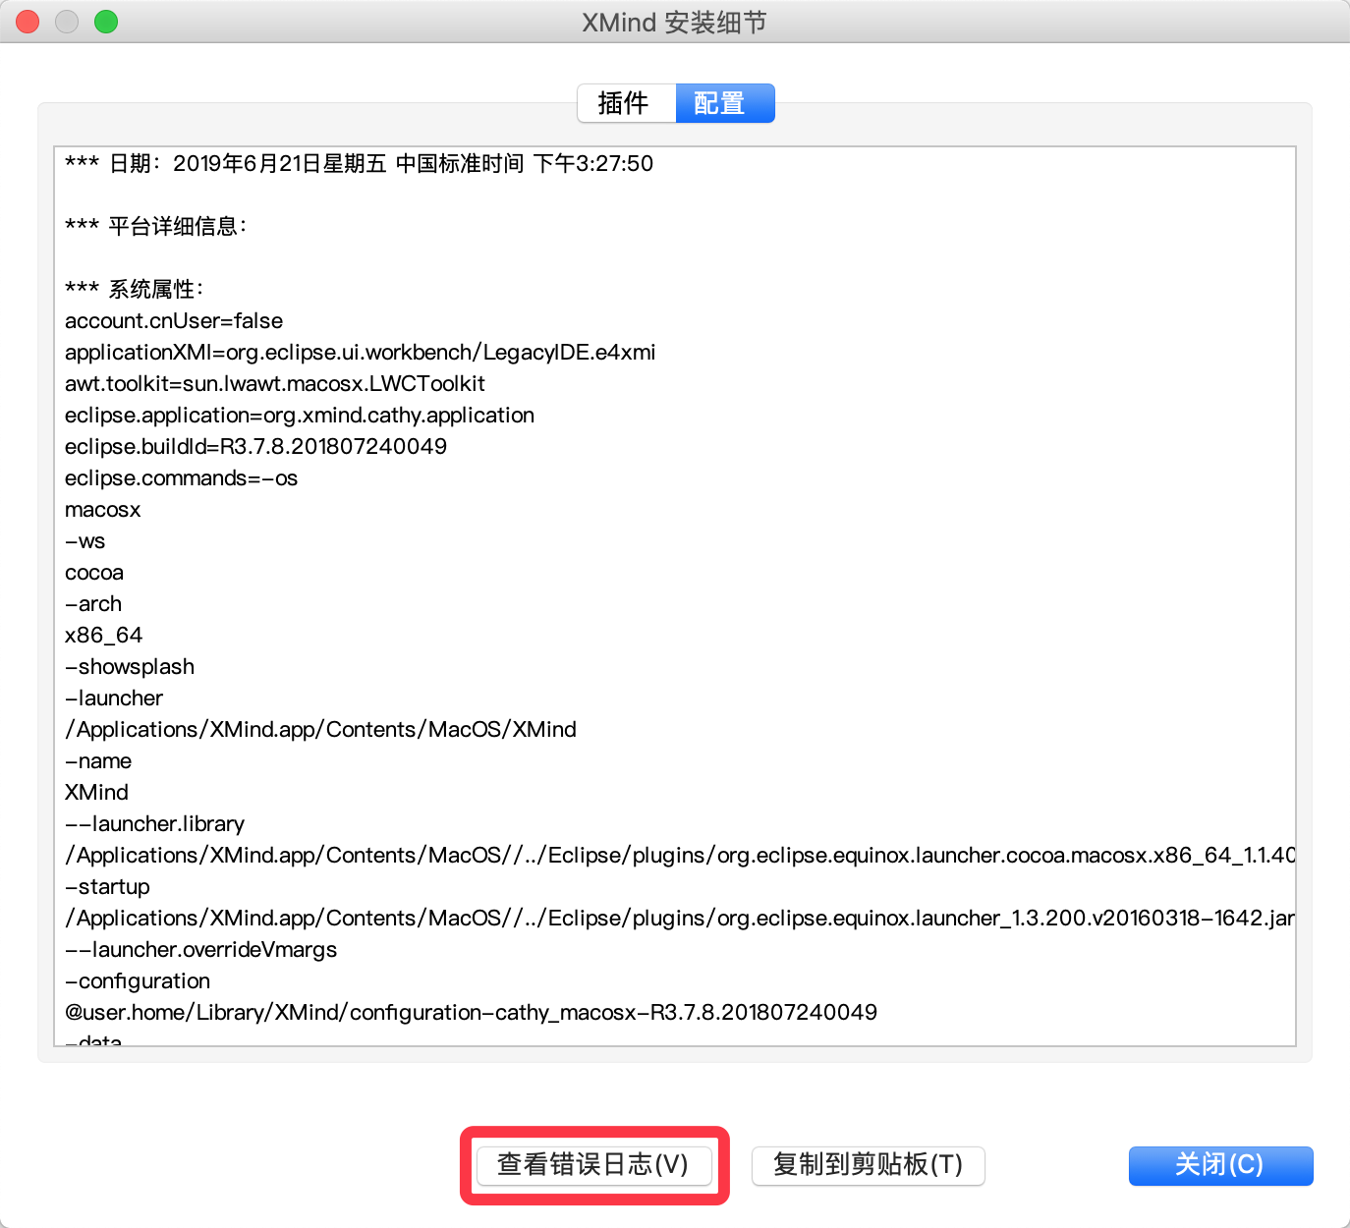Click the eclipse.commands=-os line
Image resolution: width=1350 pixels, height=1228 pixels.
point(181,478)
